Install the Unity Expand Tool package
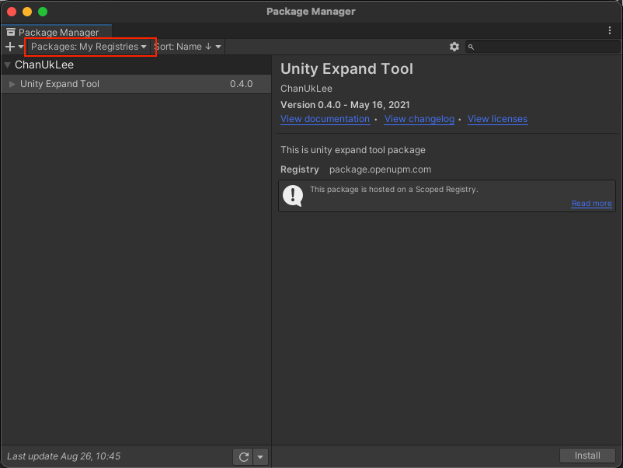The image size is (623, 468). [587, 456]
